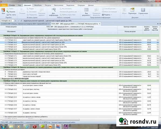Viewport: 161px width, 129px height.
Task: Show the previous document tab with left arrow
Action: (158, 24)
